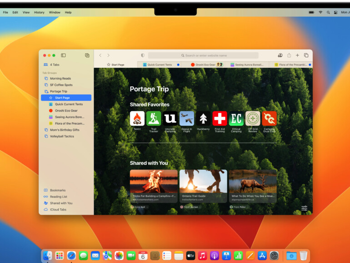Switch to the Start Page tab

click(115, 65)
